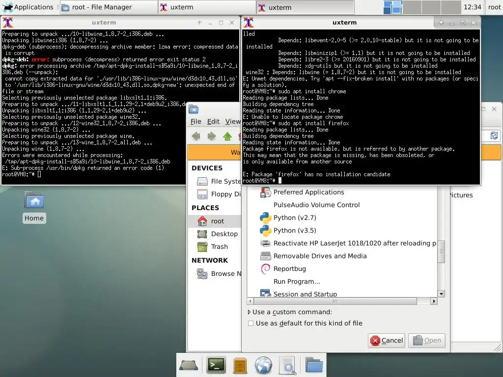Open Desktop in the Places sidebar
The height and width of the screenshot is (377, 503).
[214, 234]
